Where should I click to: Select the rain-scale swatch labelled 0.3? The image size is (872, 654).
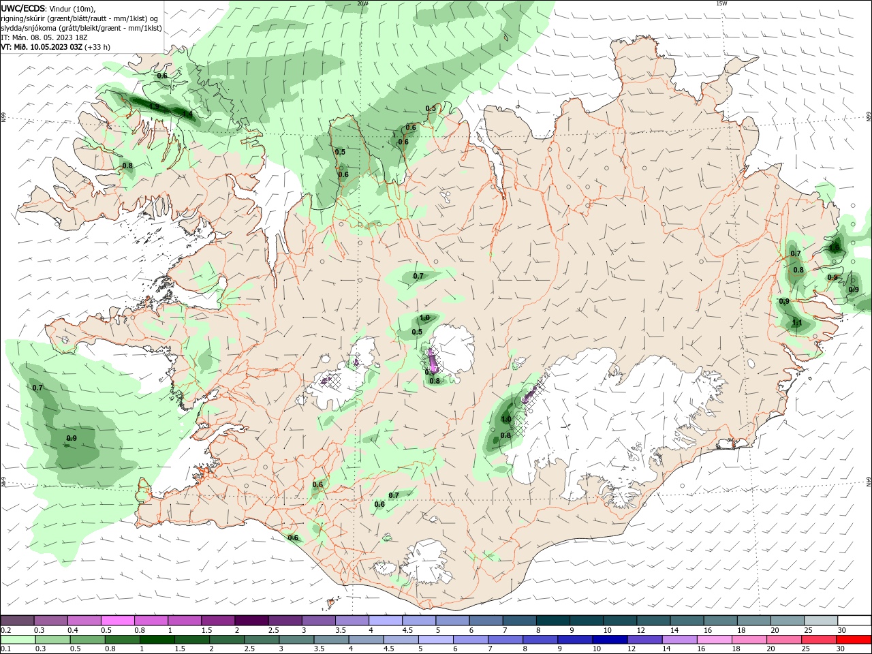tap(51, 640)
